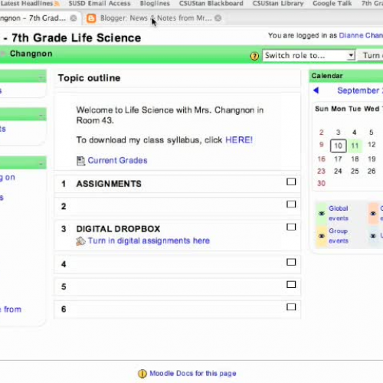The image size is (383, 383).
Task: Click the September month link in calendar
Action: click(x=360, y=90)
